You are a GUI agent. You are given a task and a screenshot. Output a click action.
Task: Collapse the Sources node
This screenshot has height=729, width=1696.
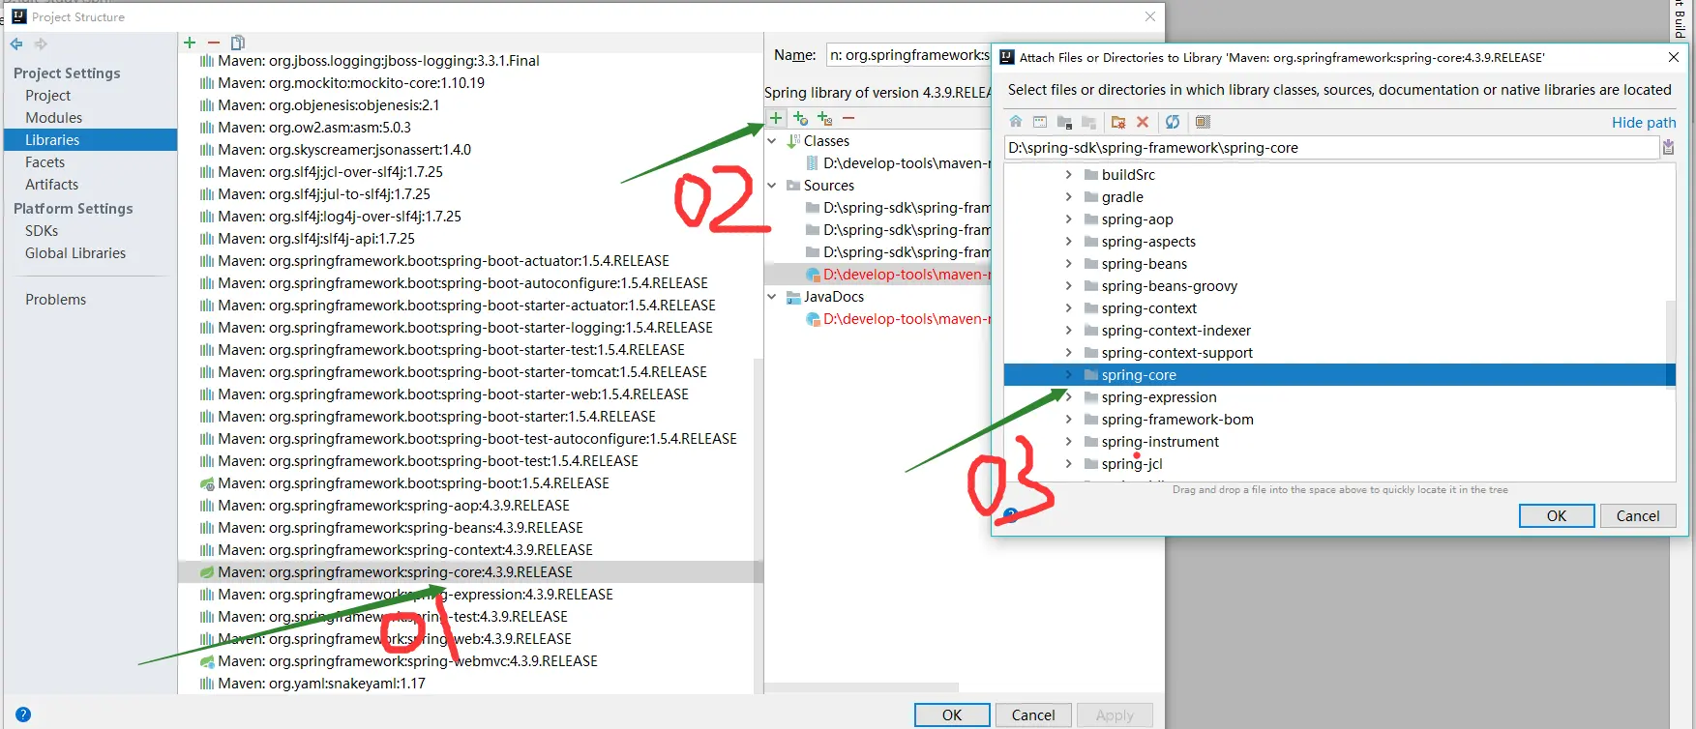[772, 186]
